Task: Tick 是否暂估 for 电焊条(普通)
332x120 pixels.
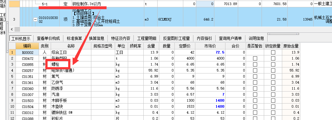Action: [255, 70]
